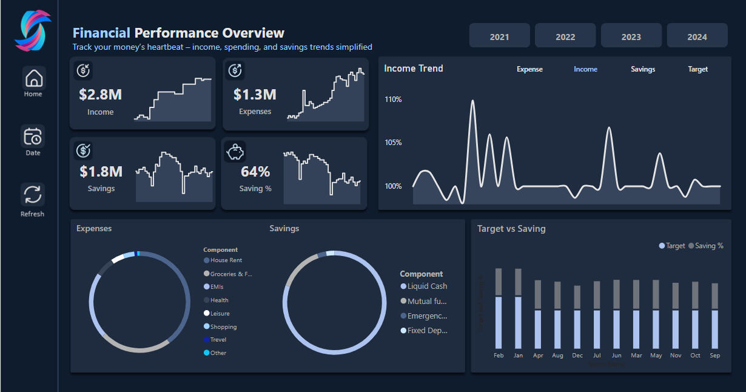This screenshot has height=392, width=746.
Task: Open the Date calendar icon
Action: click(x=33, y=137)
